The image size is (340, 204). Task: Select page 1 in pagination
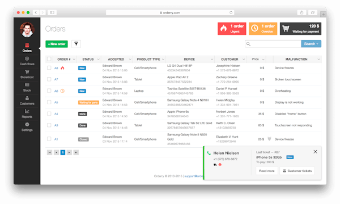63,152
